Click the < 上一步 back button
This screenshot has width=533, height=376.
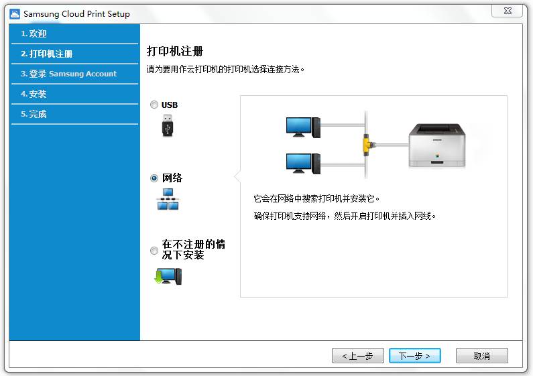point(358,356)
